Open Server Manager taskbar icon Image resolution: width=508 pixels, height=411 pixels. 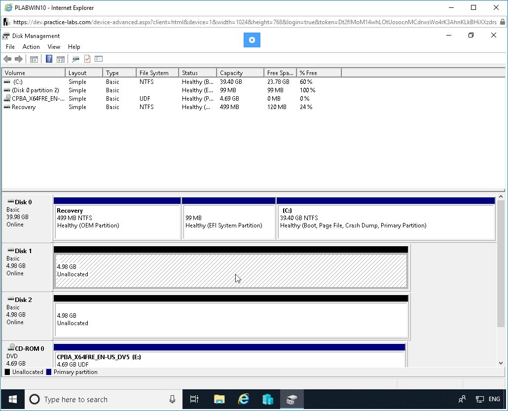click(x=268, y=399)
